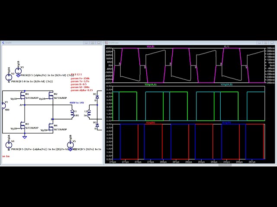277x207 pixels.
Task: Select the L1 inductor symbol
Action: [x=72, y=113]
